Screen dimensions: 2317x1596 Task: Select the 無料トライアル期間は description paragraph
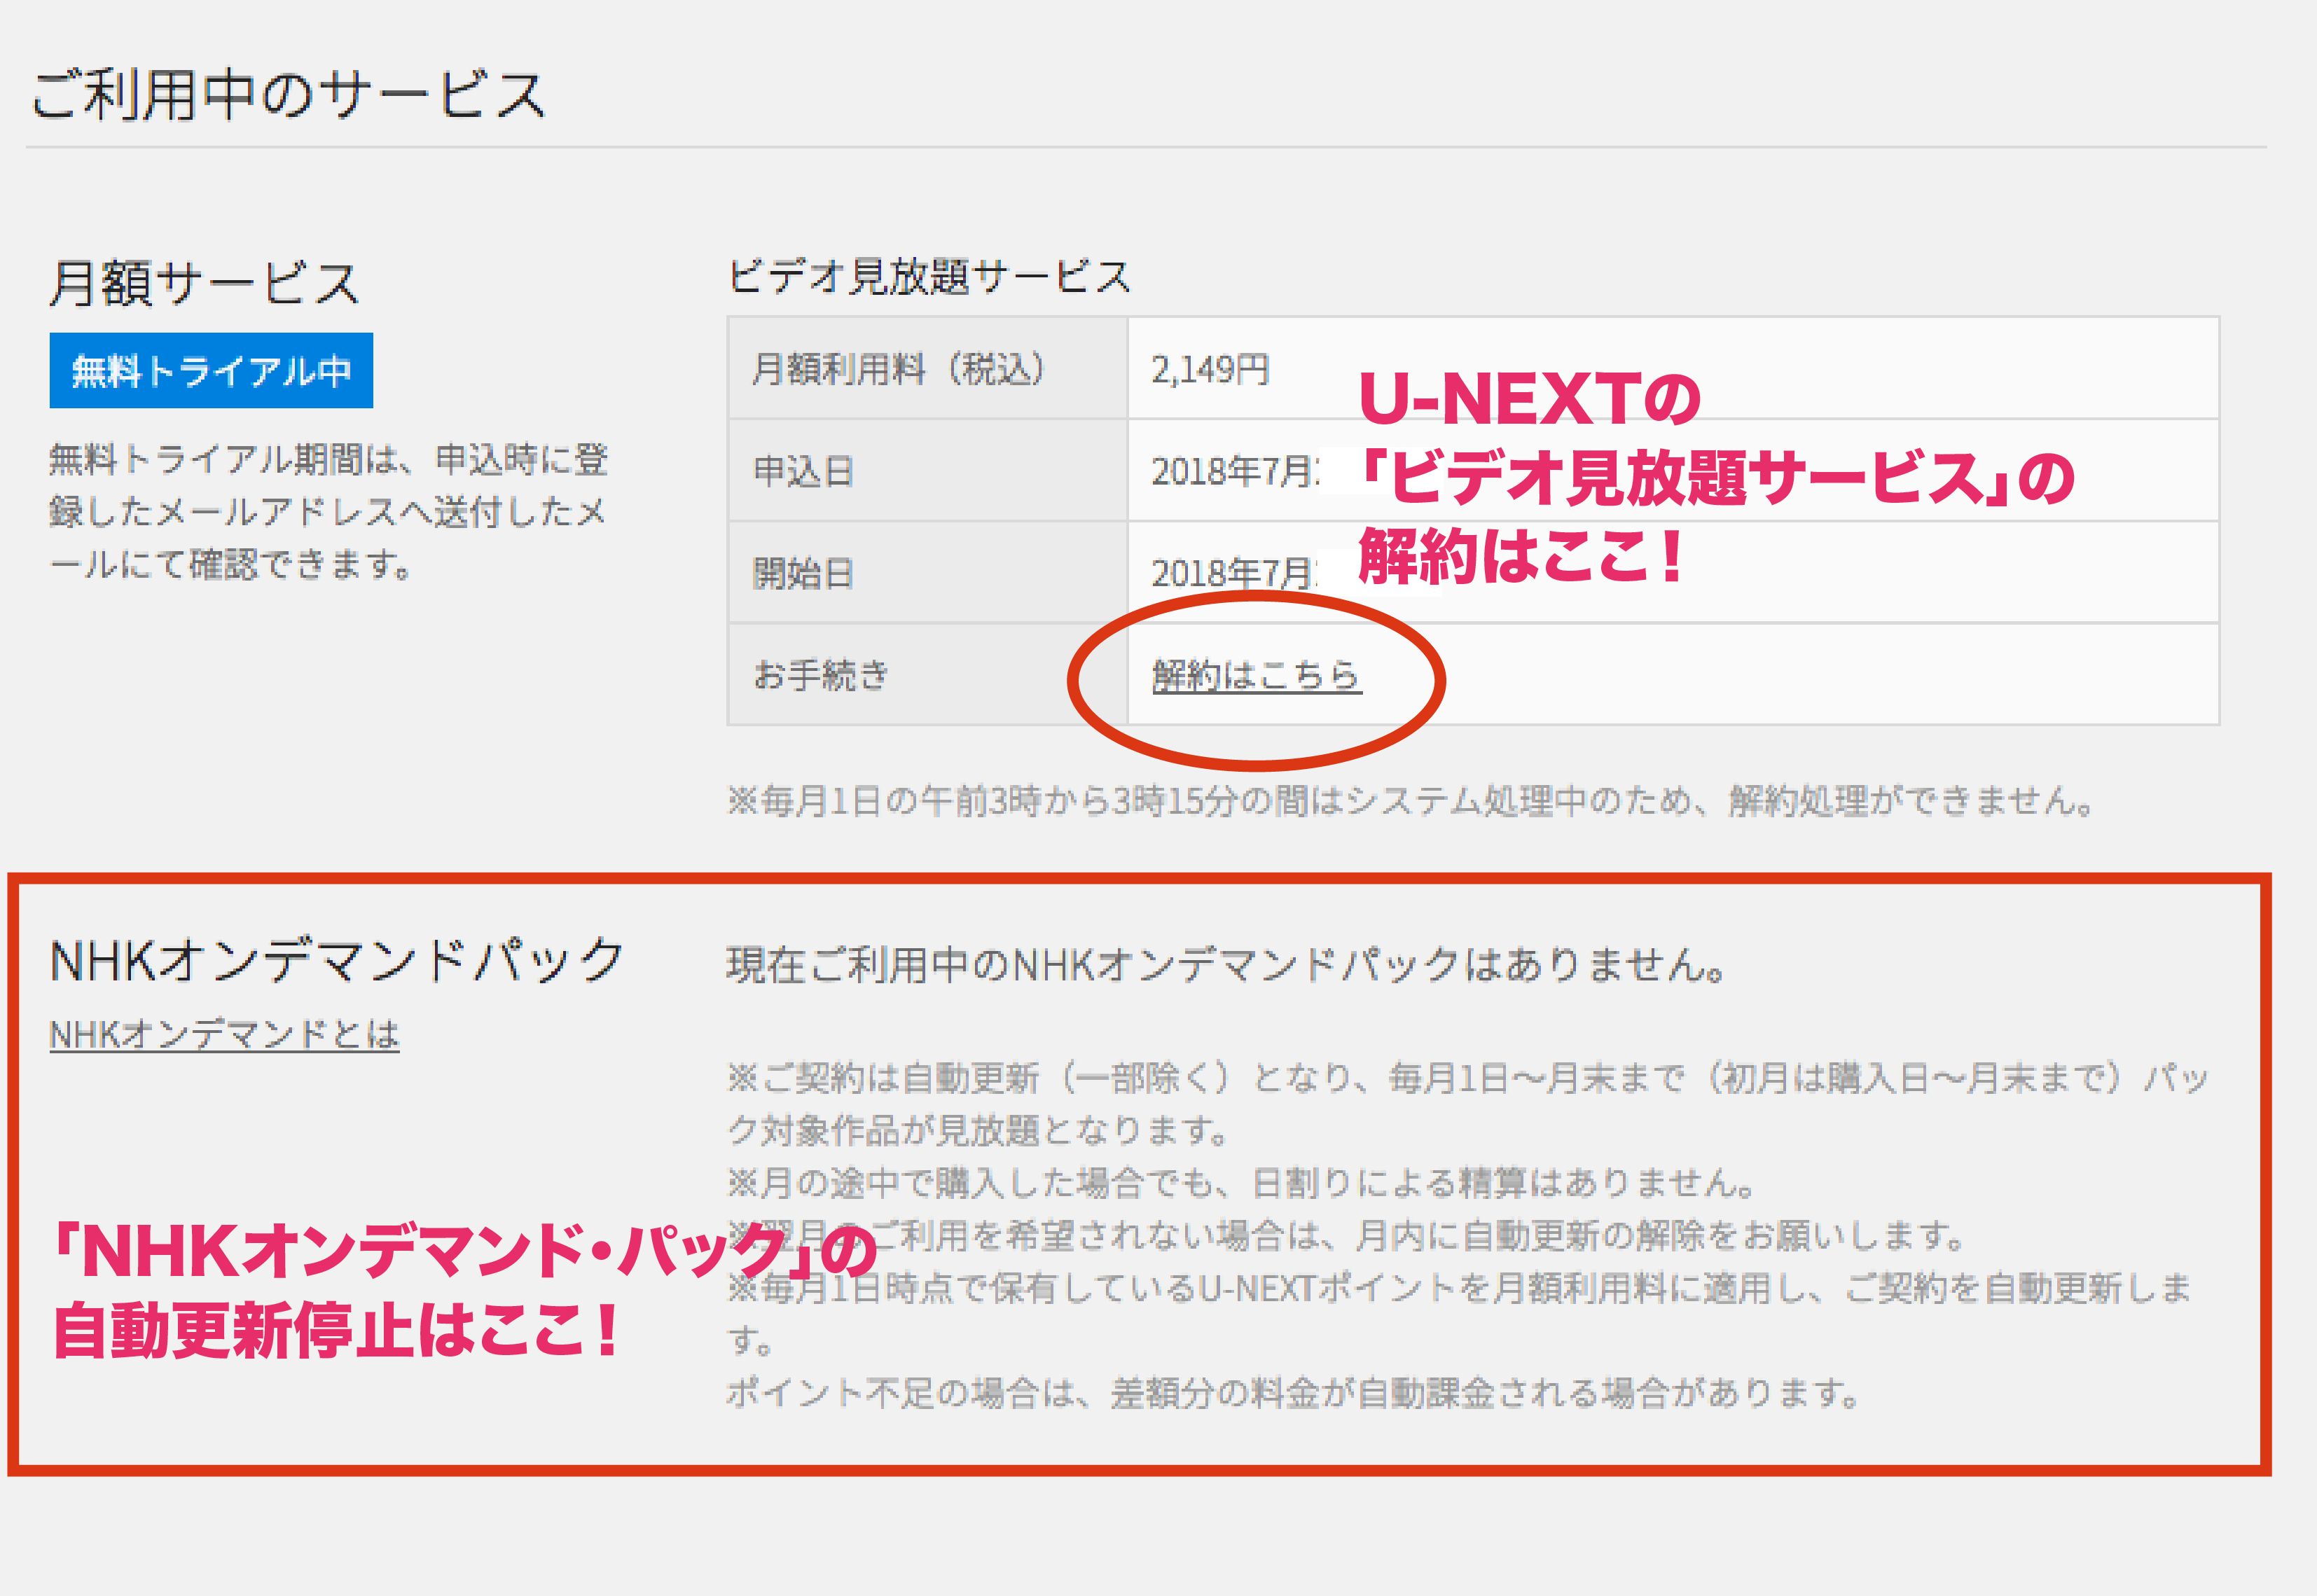coord(329,512)
